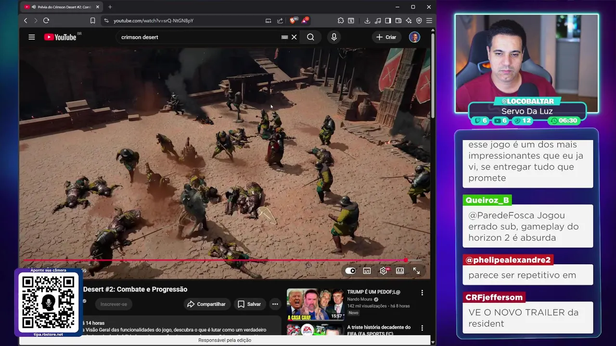The height and width of the screenshot is (346, 616).
Task: Click the @LOCOBALTAR streamer label
Action: tap(527, 101)
